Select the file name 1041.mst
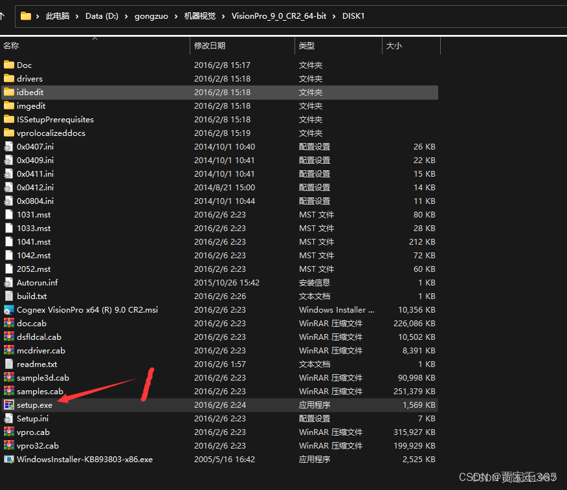Image resolution: width=567 pixels, height=490 pixels. (x=34, y=242)
